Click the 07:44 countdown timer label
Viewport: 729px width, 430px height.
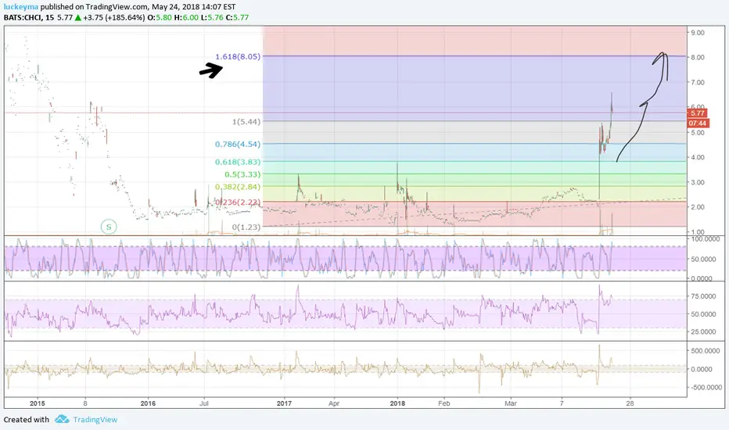point(698,124)
